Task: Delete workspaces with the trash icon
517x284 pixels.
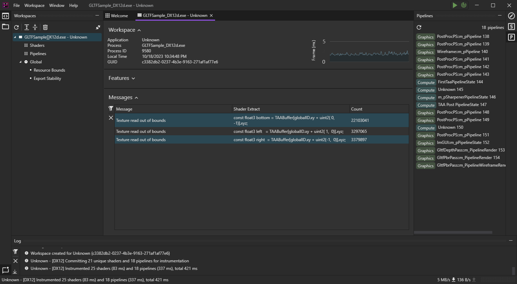Action: [45, 27]
